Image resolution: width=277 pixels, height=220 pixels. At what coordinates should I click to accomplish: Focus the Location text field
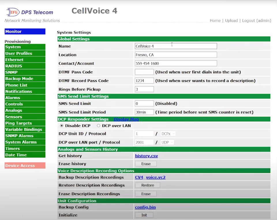pos(176,55)
